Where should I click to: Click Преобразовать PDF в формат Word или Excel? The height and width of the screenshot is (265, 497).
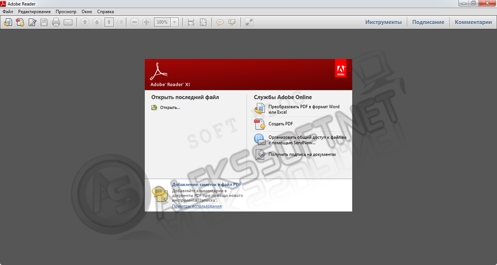click(x=304, y=110)
